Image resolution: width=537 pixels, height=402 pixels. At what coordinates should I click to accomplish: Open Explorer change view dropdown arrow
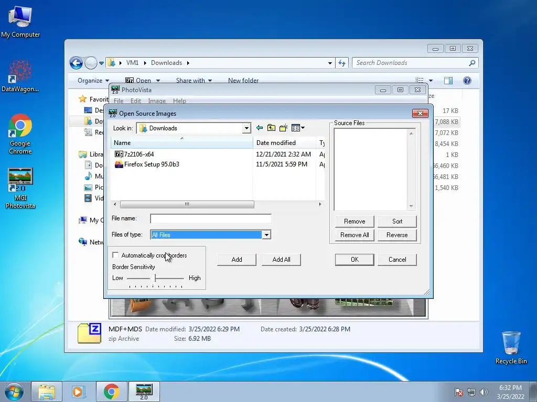[x=431, y=81]
